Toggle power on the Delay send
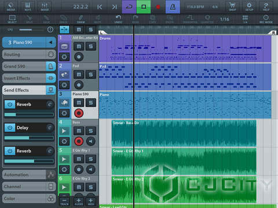278x208 pixels. (x=10, y=128)
